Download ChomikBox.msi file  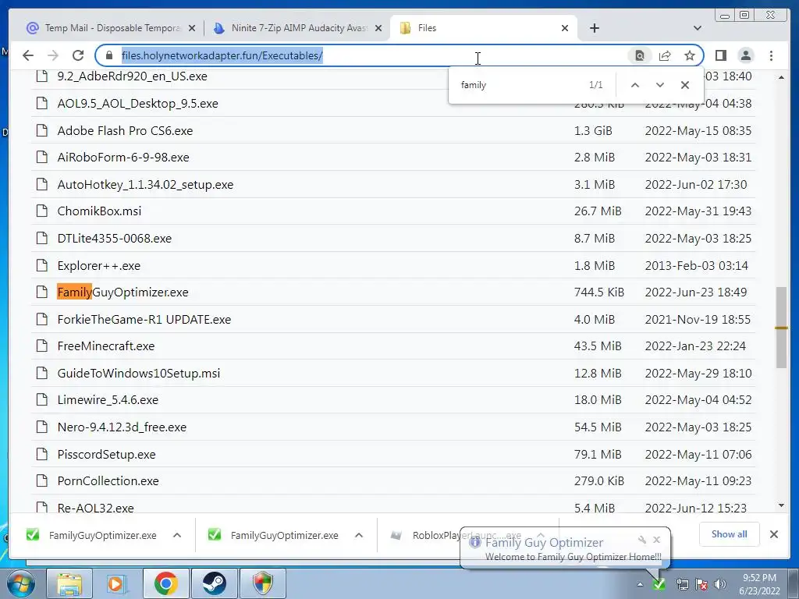tap(99, 211)
